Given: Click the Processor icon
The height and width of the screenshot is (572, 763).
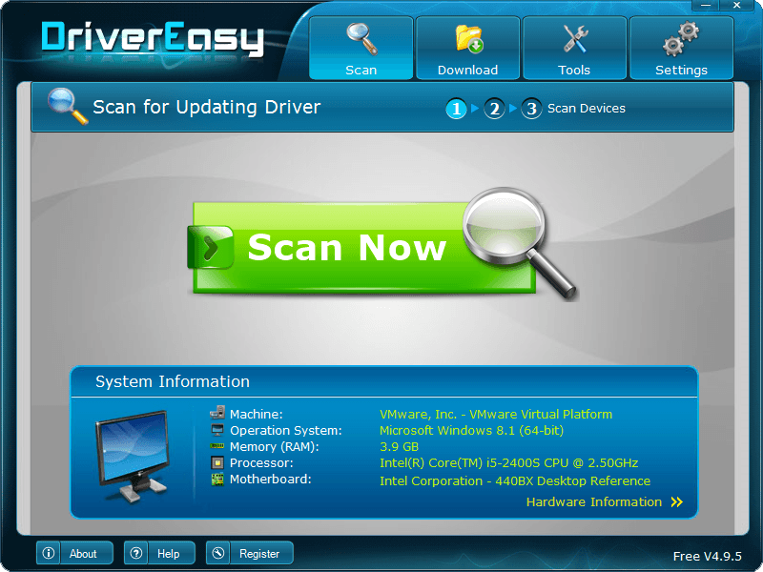Looking at the screenshot, I should coord(217,463).
